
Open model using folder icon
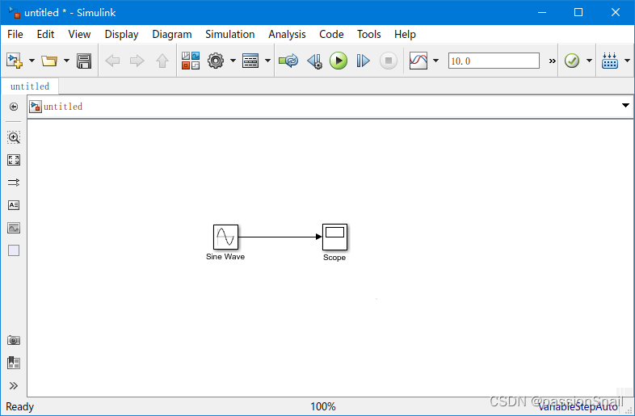pyautogui.click(x=49, y=61)
